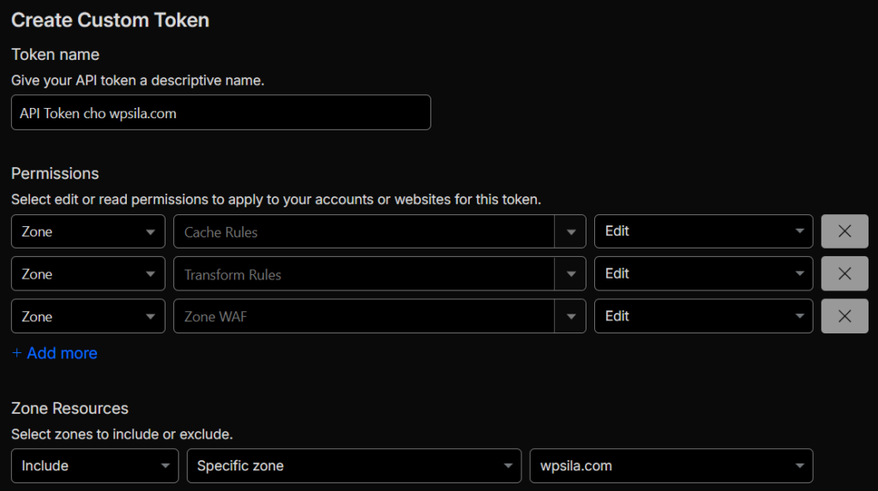Click the Zone Resources section heading
878x491 pixels.
70,408
